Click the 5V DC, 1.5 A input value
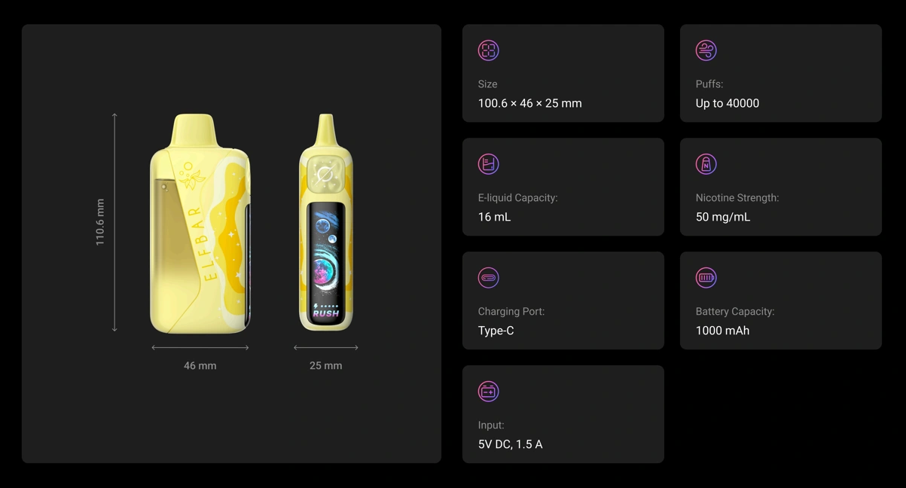Image resolution: width=906 pixels, height=488 pixels. click(511, 444)
